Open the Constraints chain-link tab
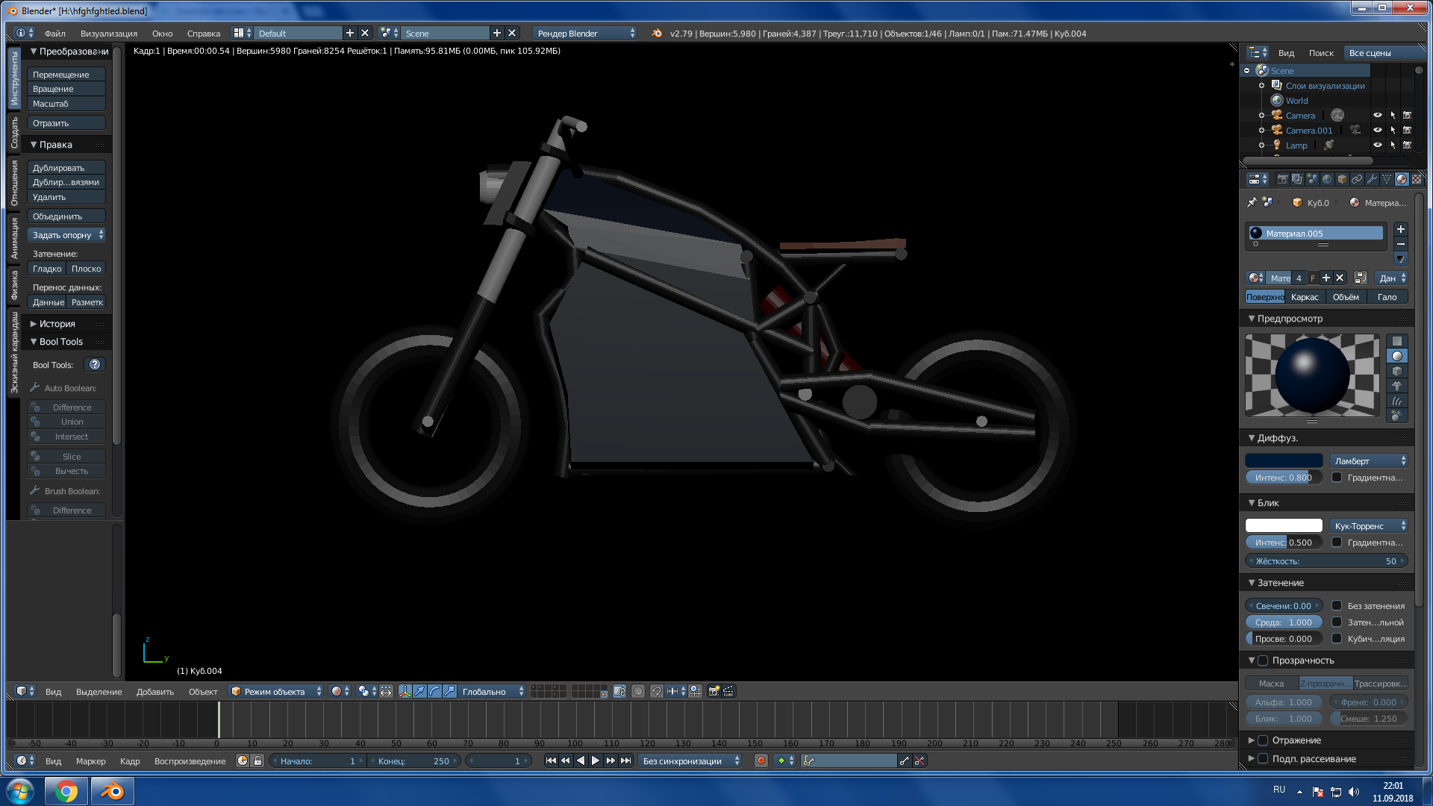The height and width of the screenshot is (806, 1433). (x=1357, y=179)
